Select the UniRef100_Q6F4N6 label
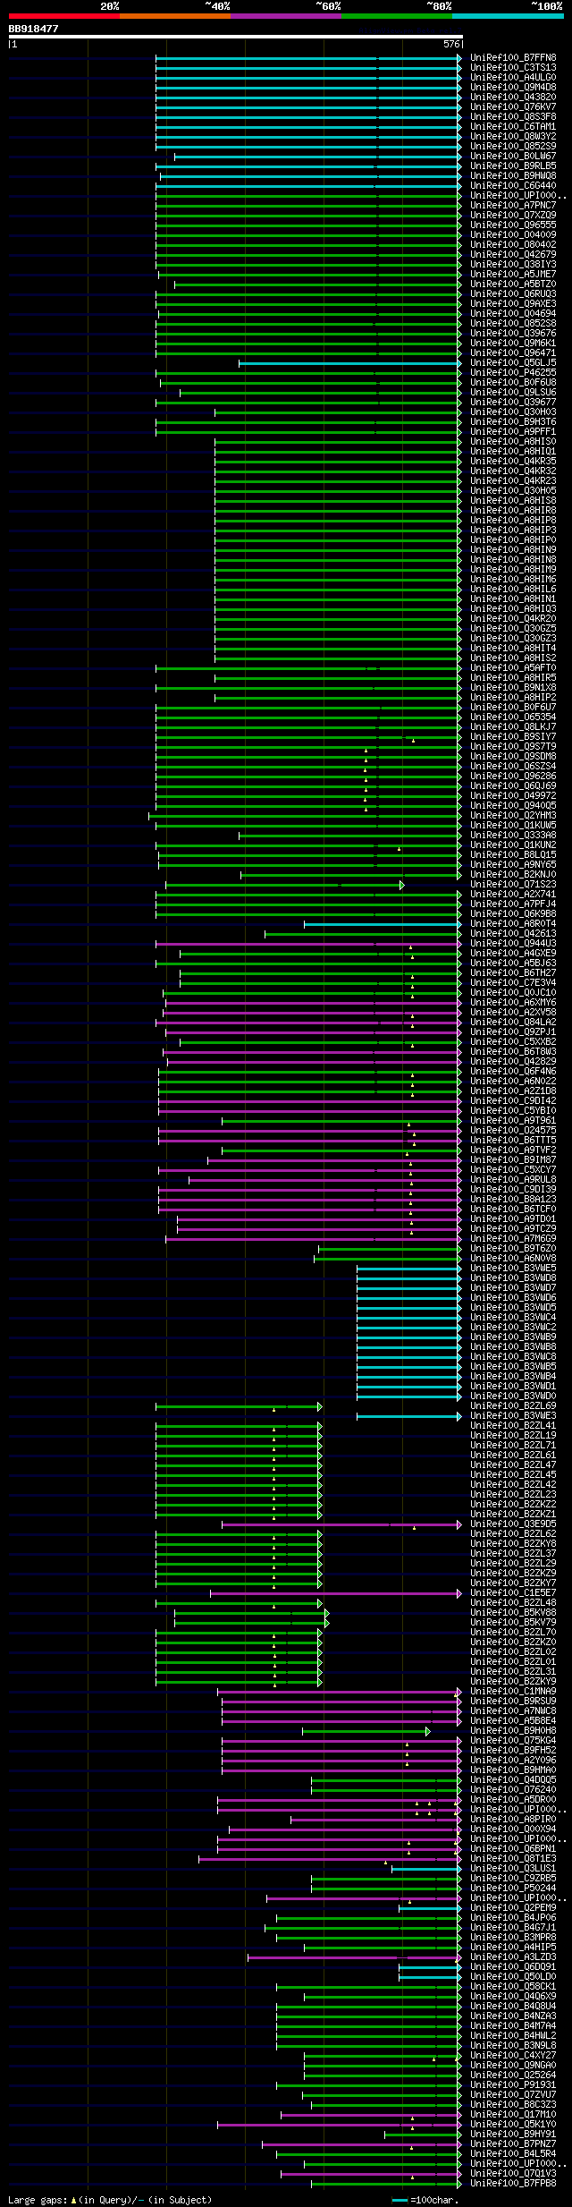The width and height of the screenshot is (572, 2207). [x=513, y=1071]
